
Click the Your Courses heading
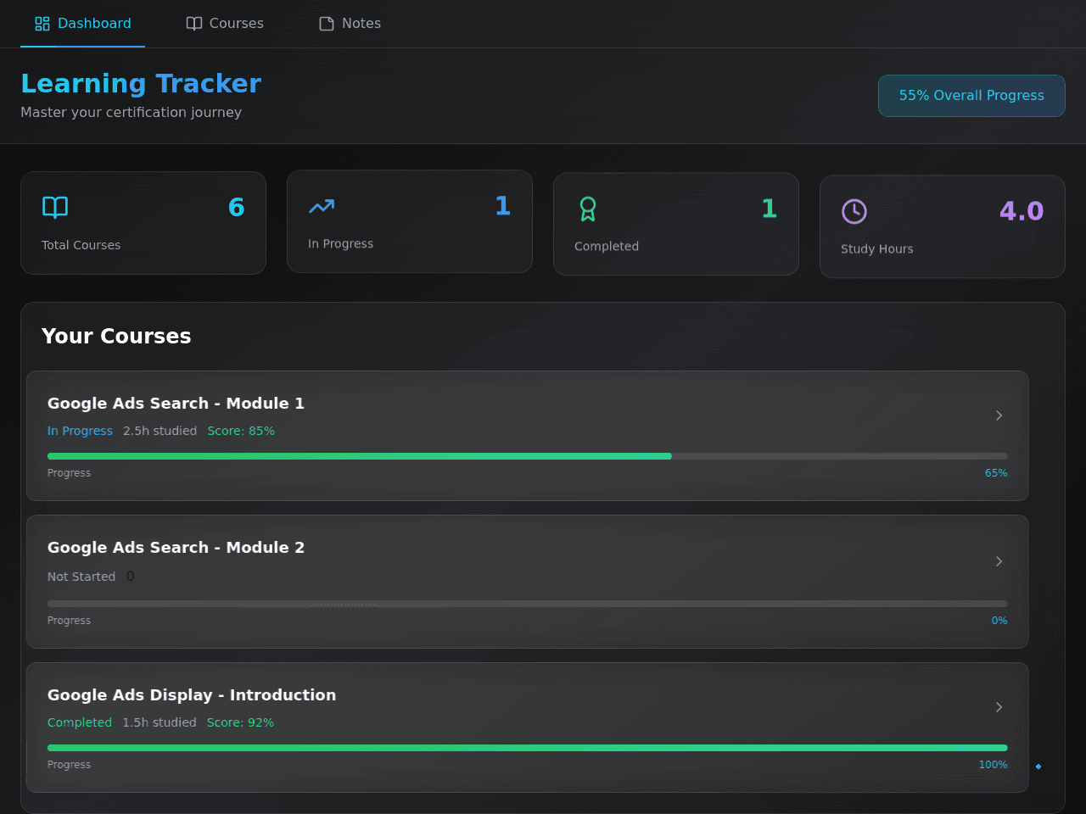pyautogui.click(x=116, y=336)
